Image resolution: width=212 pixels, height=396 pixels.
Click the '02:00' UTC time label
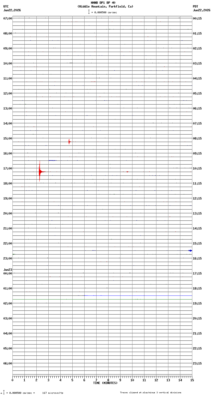pos(8,303)
